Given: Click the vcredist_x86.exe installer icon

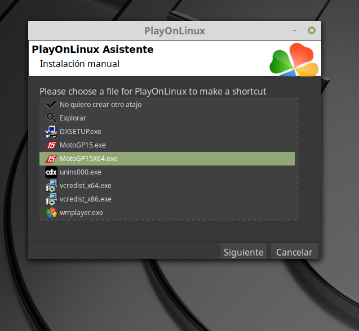Looking at the screenshot, I should [51, 199].
